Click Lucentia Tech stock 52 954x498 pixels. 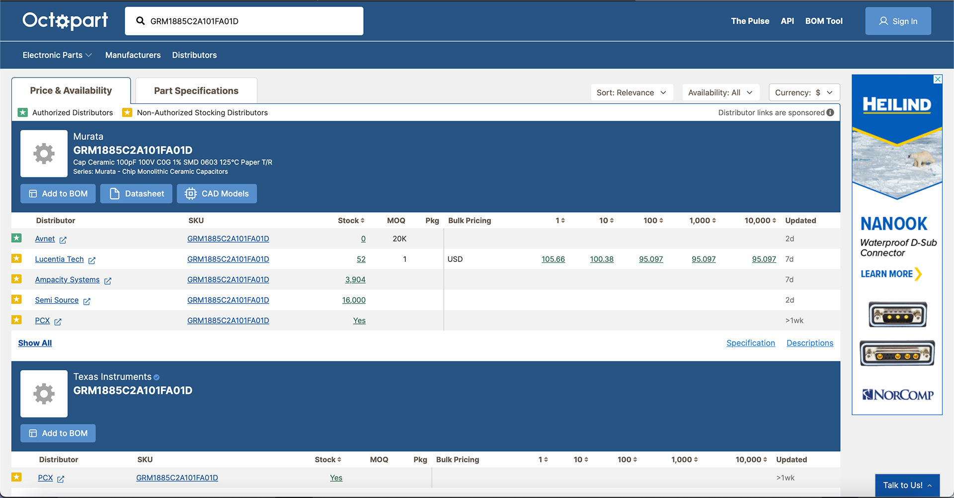361,259
